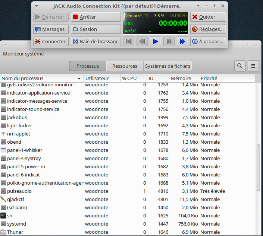This screenshot has width=263, height=236.
Task: Sort processes by Mémoire column
Action: pyautogui.click(x=181, y=78)
